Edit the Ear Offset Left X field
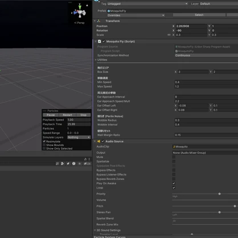 (193, 105)
